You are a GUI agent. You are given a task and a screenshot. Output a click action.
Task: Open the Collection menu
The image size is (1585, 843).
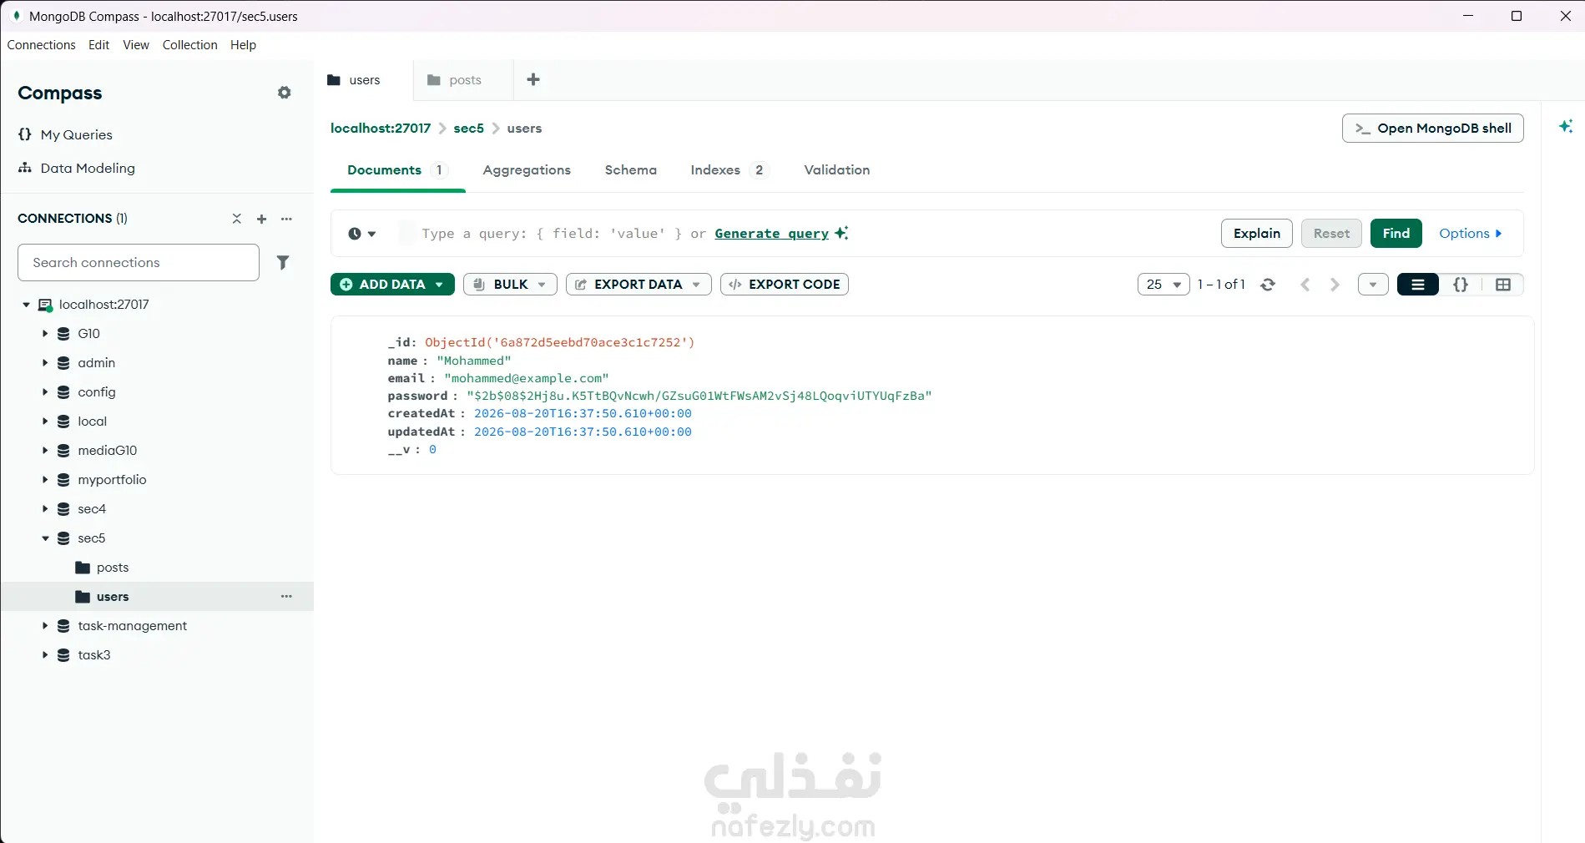(x=189, y=45)
